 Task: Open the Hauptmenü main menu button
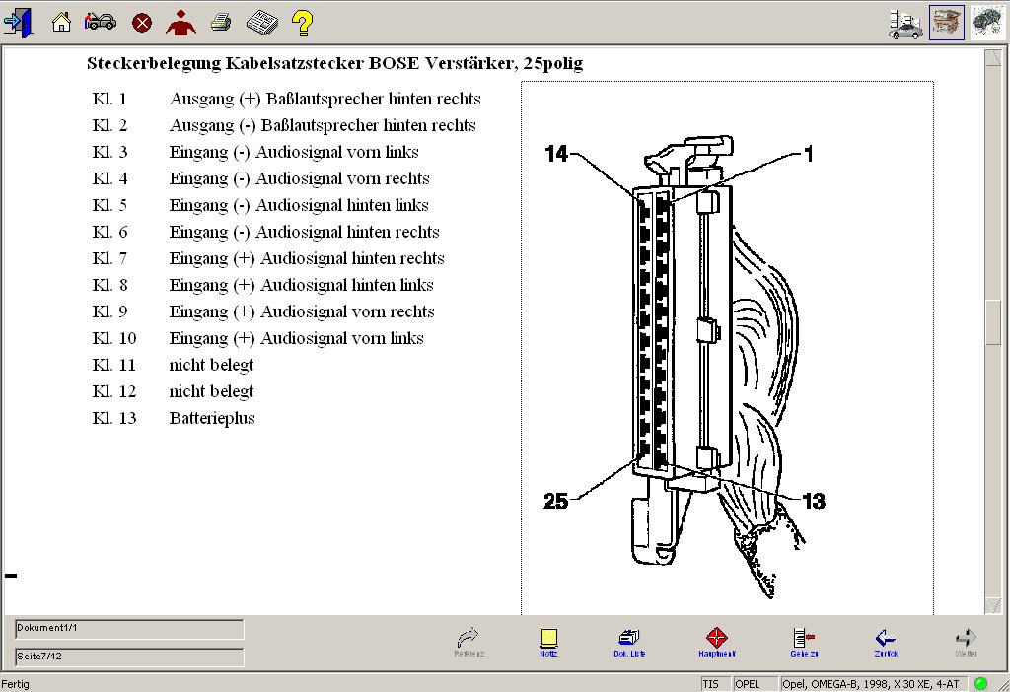(717, 642)
